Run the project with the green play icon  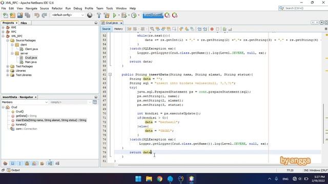coord(114,15)
